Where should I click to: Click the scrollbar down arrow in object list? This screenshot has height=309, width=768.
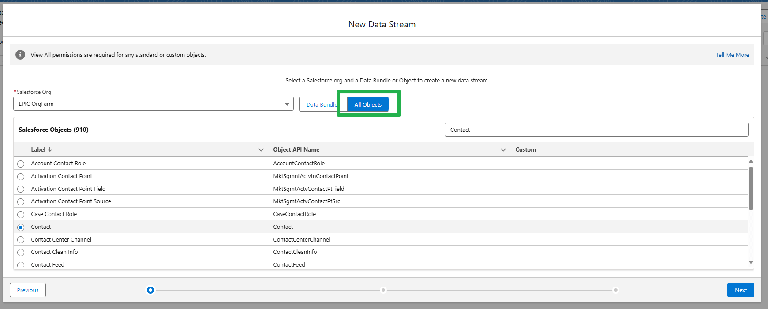pos(751,262)
